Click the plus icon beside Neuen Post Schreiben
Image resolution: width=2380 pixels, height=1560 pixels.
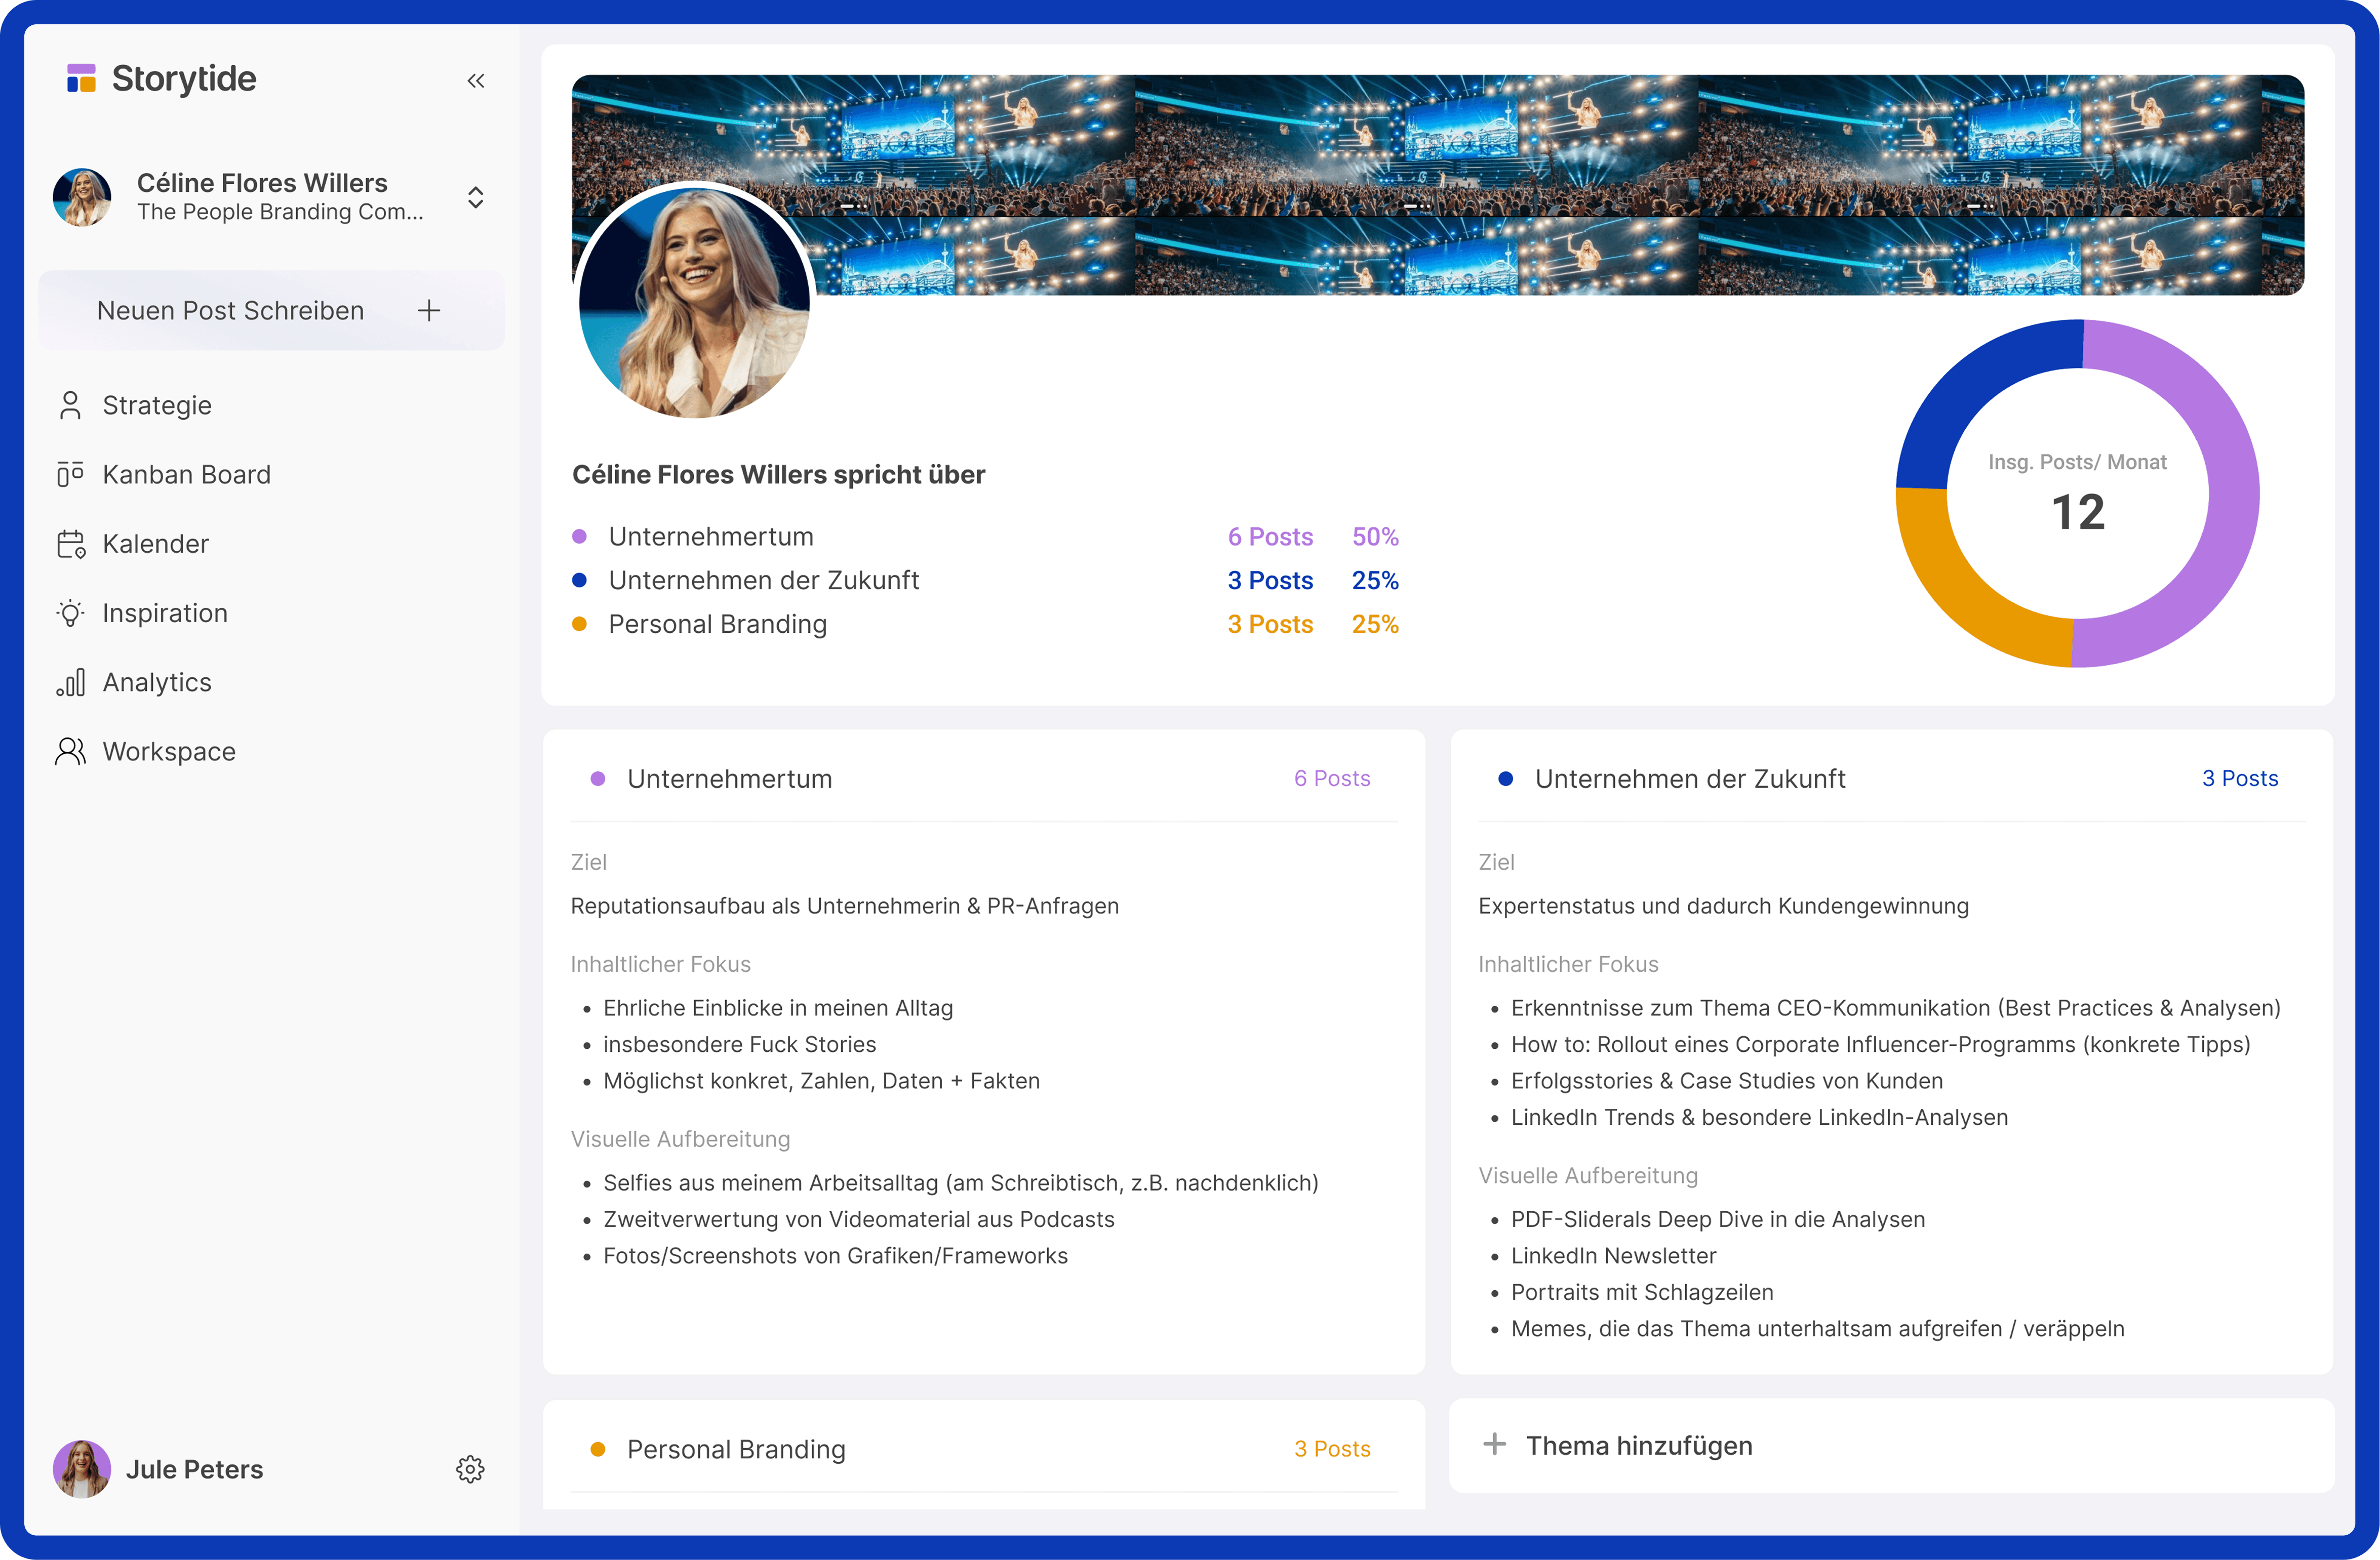[x=429, y=311]
